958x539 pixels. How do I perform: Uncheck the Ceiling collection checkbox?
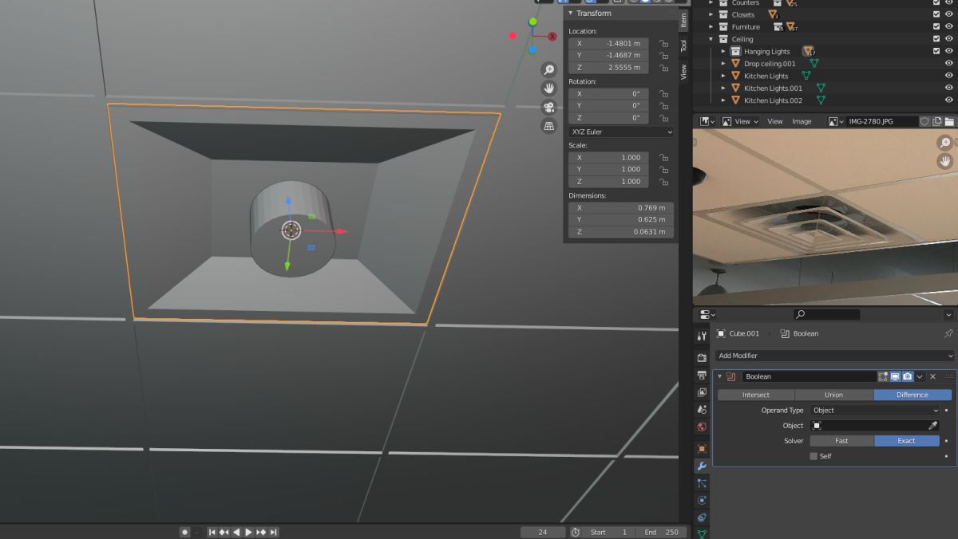(x=936, y=39)
